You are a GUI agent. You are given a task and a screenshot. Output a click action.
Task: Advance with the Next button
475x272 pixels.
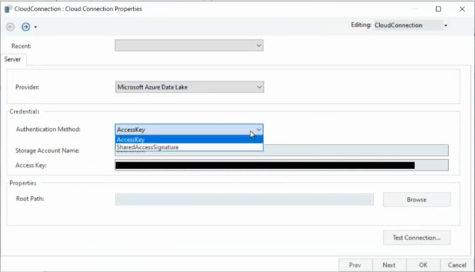coord(389,265)
